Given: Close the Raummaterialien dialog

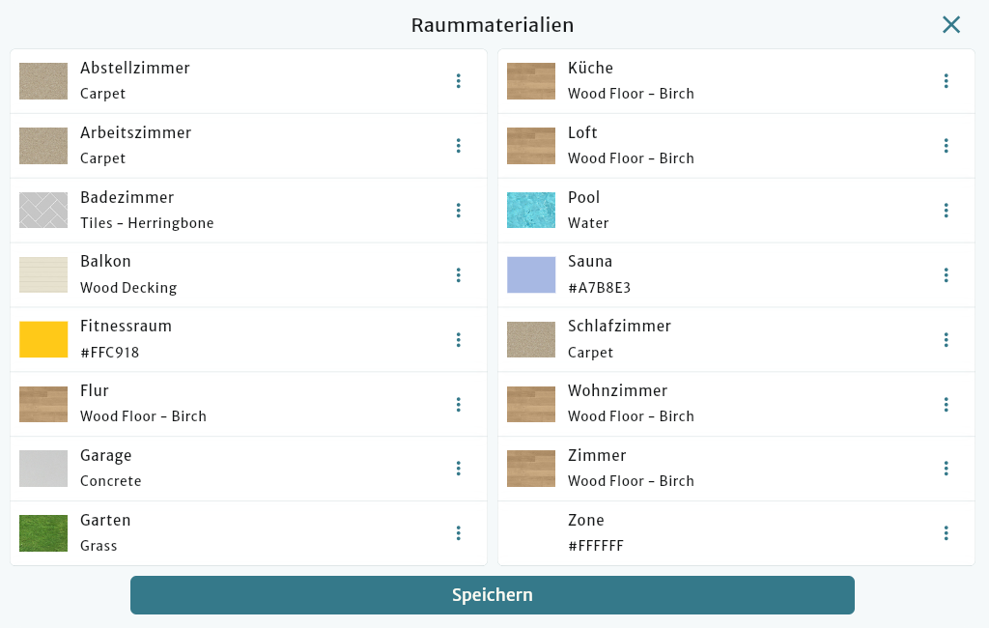Looking at the screenshot, I should [951, 25].
